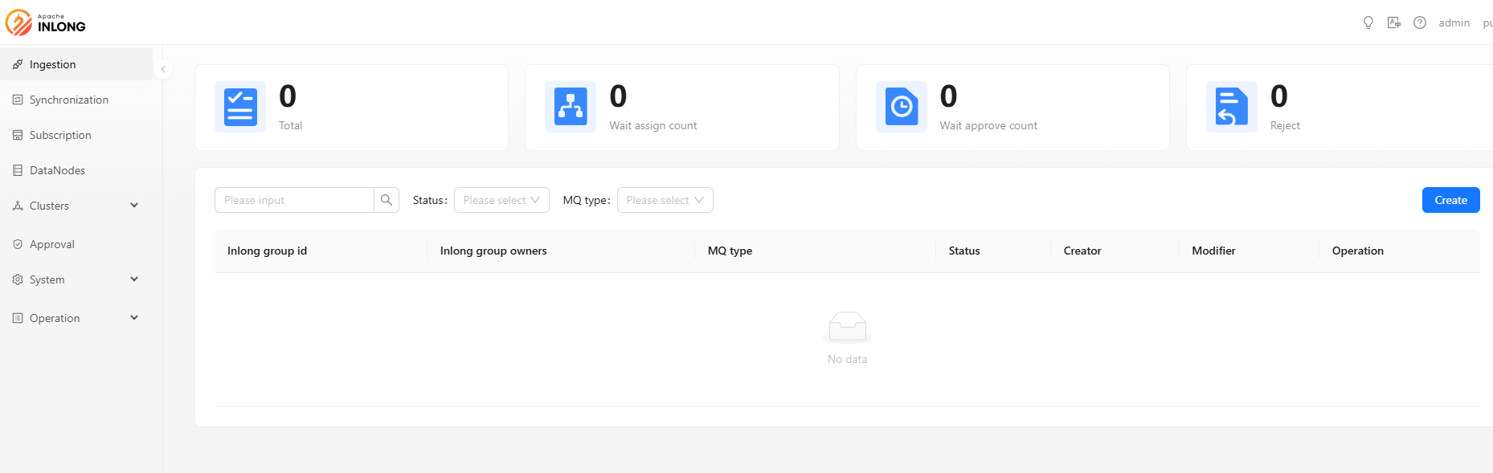Click the Wait approve count clock icon
Screen dimensions: 1493x473
pyautogui.click(x=901, y=107)
